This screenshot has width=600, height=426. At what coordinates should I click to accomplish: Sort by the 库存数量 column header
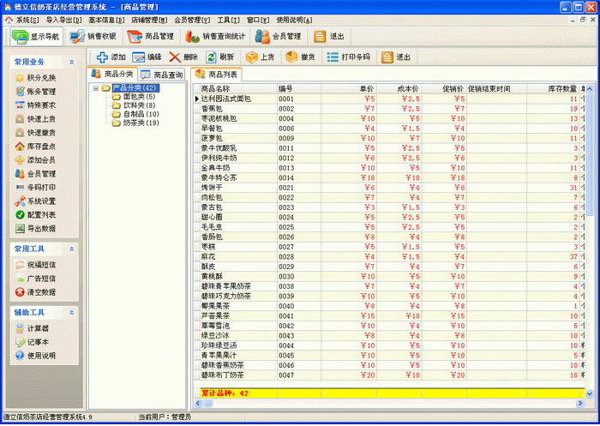(x=554, y=89)
